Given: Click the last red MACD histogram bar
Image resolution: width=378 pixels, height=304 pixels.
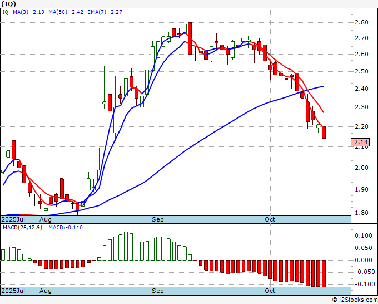Looking at the screenshot, I should coord(324,273).
